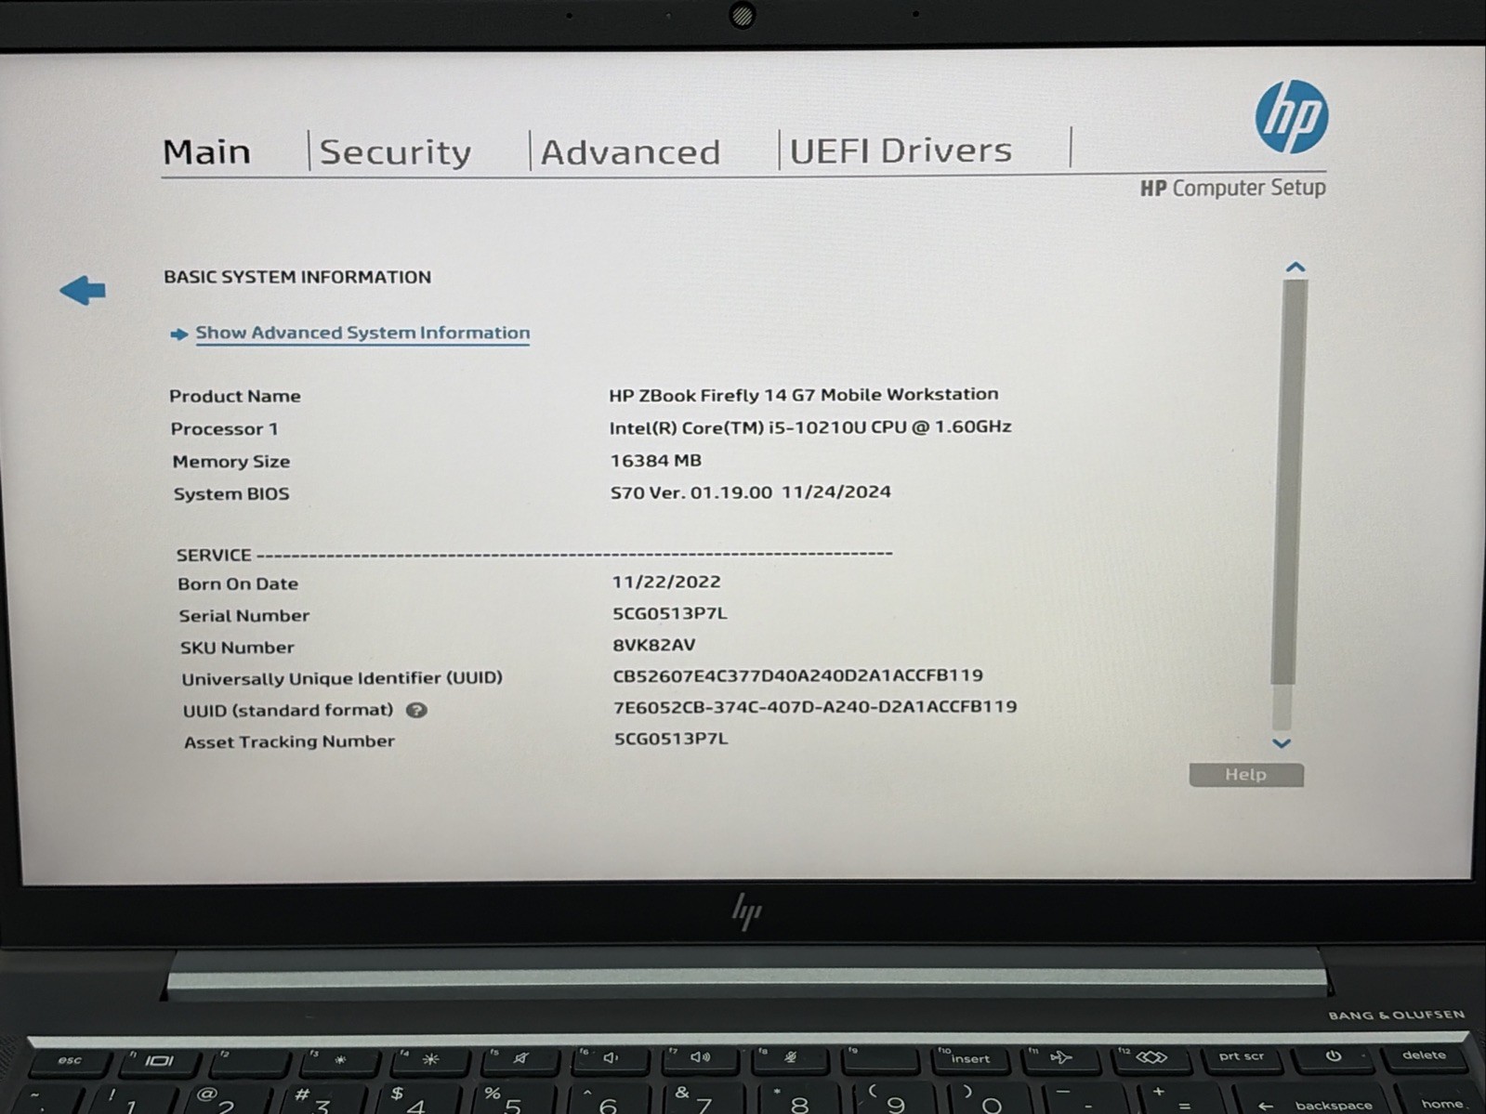Switch to the Security tab
The image size is (1486, 1114).
click(x=395, y=152)
